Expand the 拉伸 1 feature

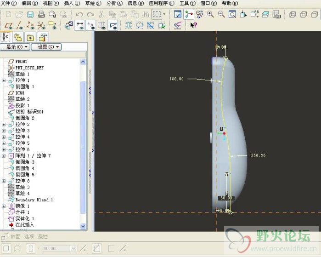pyautogui.click(x=4, y=80)
